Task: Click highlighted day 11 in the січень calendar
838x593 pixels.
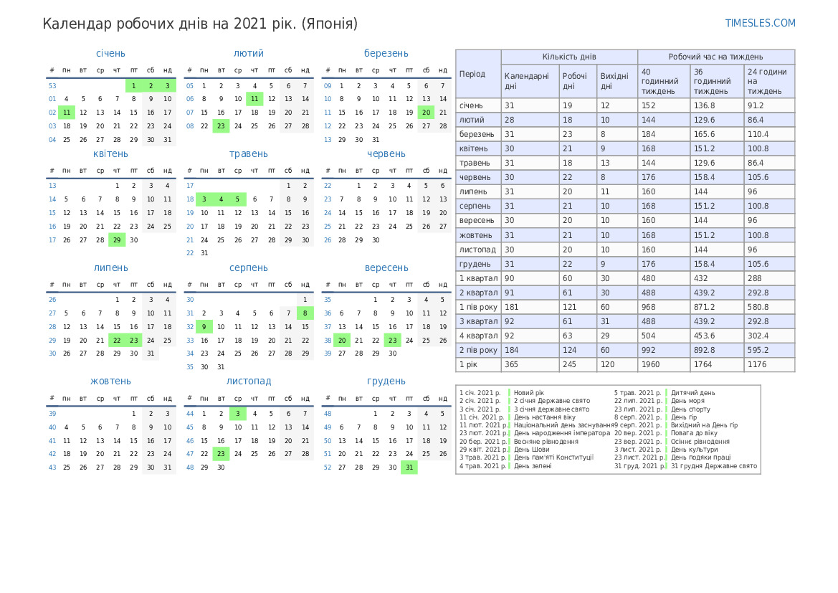Action: [x=67, y=113]
